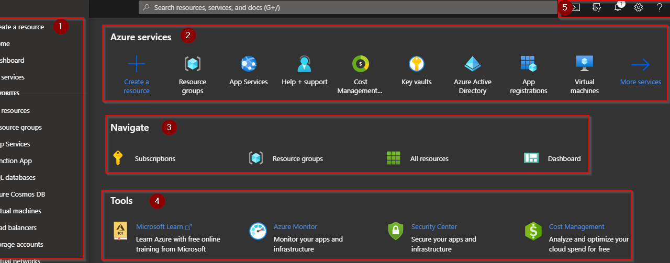Click the search resources input field
The height and width of the screenshot is (263, 670).
point(345,7)
